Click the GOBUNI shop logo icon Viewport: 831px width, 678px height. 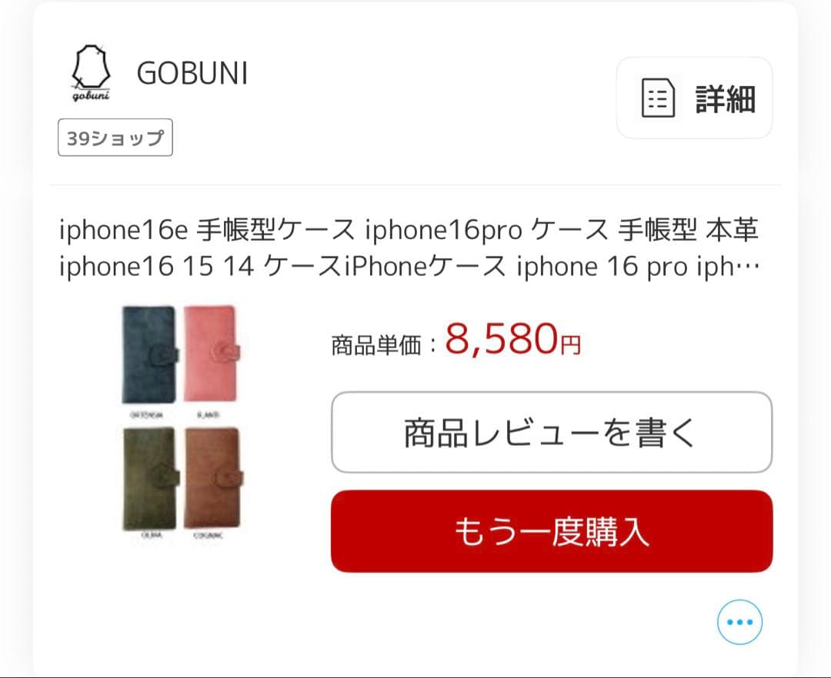click(91, 72)
